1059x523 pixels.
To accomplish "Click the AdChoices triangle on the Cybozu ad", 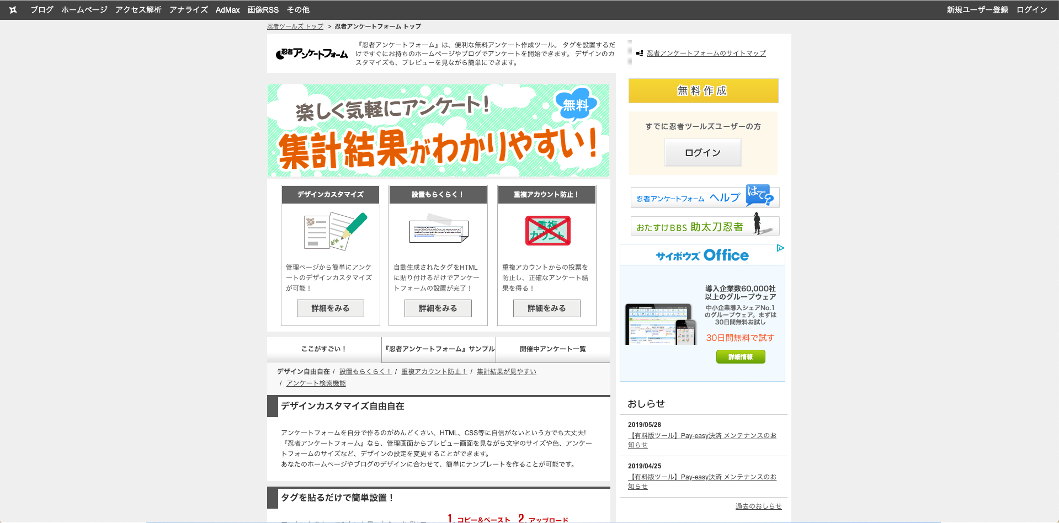I will [x=781, y=248].
